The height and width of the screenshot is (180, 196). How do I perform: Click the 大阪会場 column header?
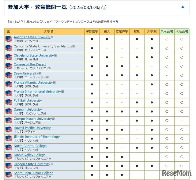pyautogui.click(x=182, y=32)
